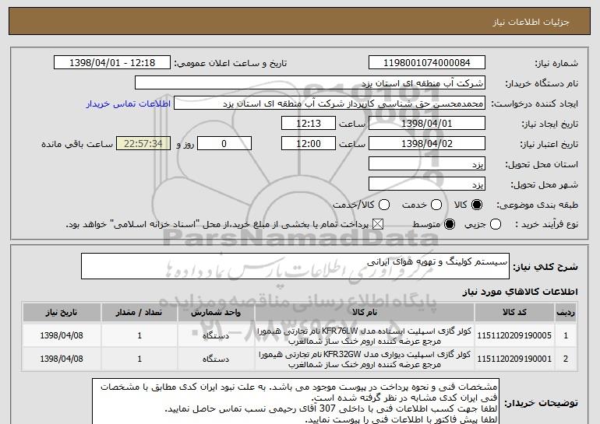Click the general description text box
Image resolution: width=600 pixels, height=424 pixels.
pyautogui.click(x=295, y=266)
